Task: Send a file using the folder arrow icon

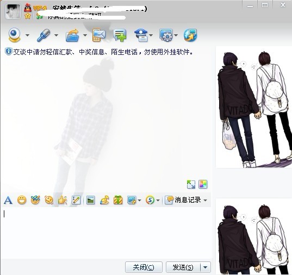Action: click(72, 35)
